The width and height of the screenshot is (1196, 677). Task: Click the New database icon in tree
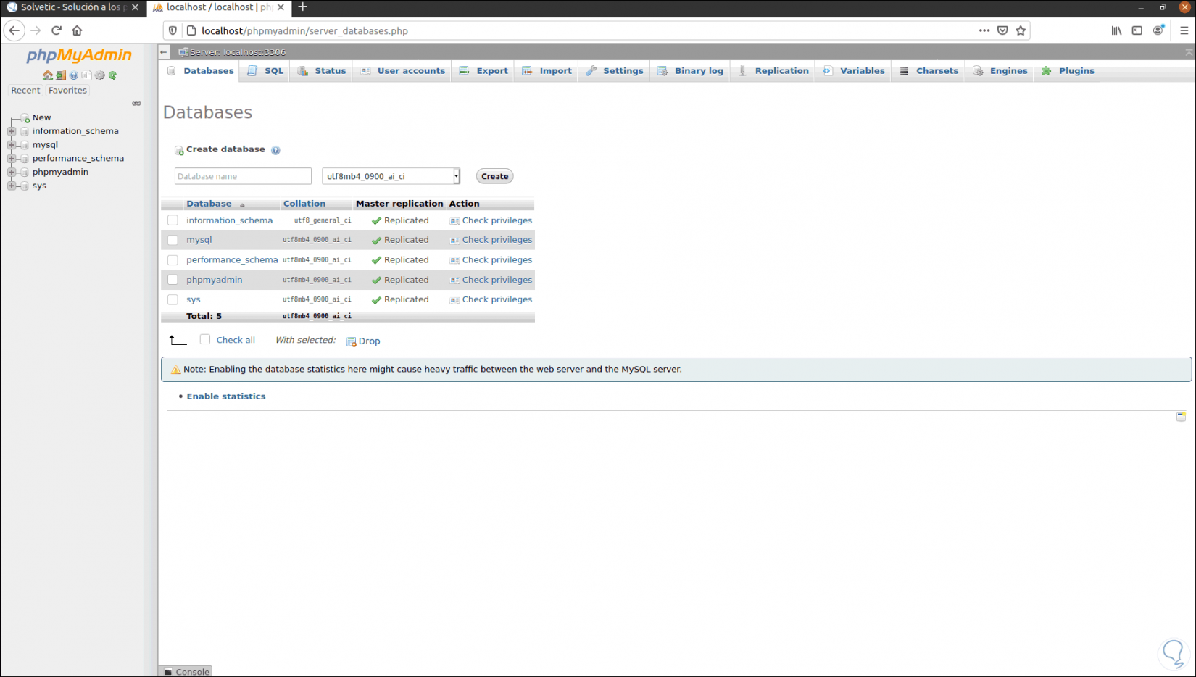25,117
